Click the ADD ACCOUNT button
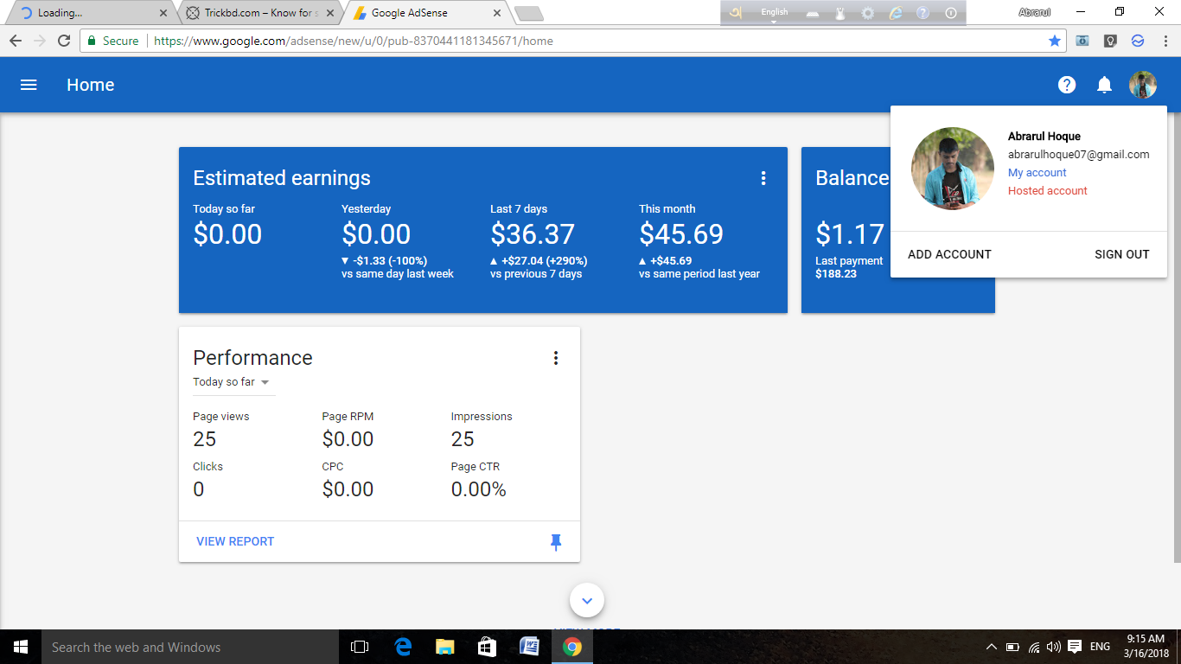The height and width of the screenshot is (664, 1181). click(949, 254)
